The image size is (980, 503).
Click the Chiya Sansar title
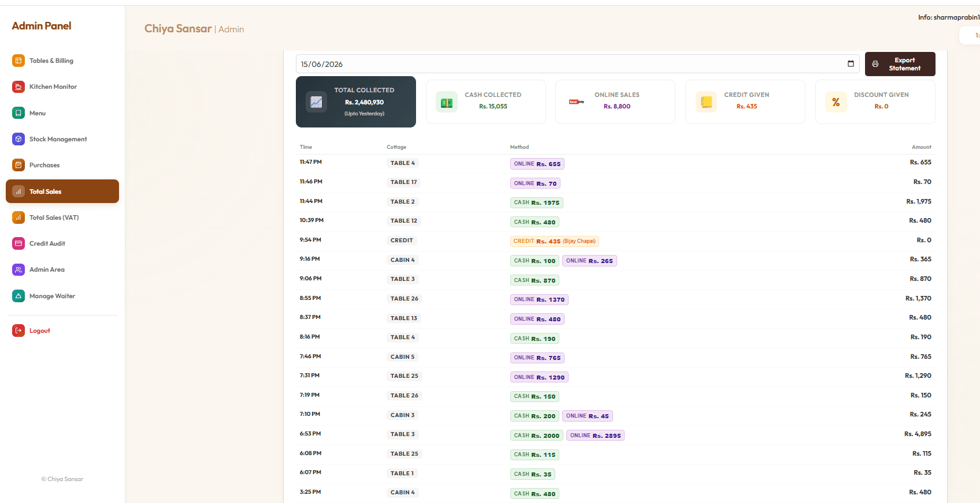coord(178,29)
